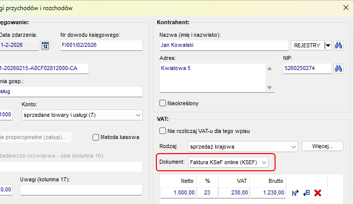Click the Uwagi (kolumna 17) text field

pyautogui.click(x=81, y=190)
